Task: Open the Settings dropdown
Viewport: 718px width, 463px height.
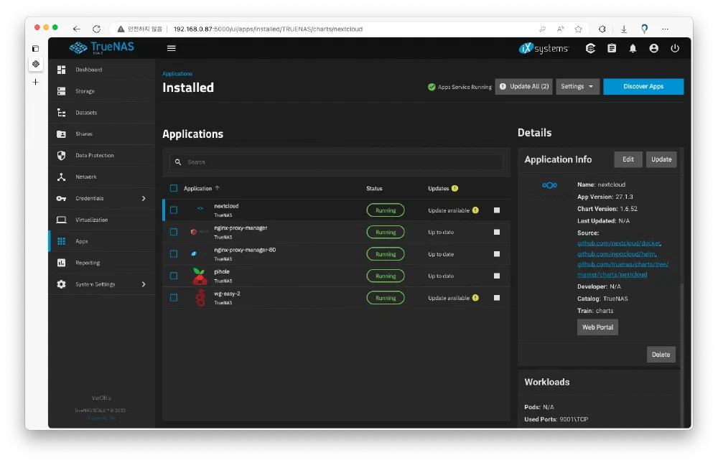Action: point(577,87)
